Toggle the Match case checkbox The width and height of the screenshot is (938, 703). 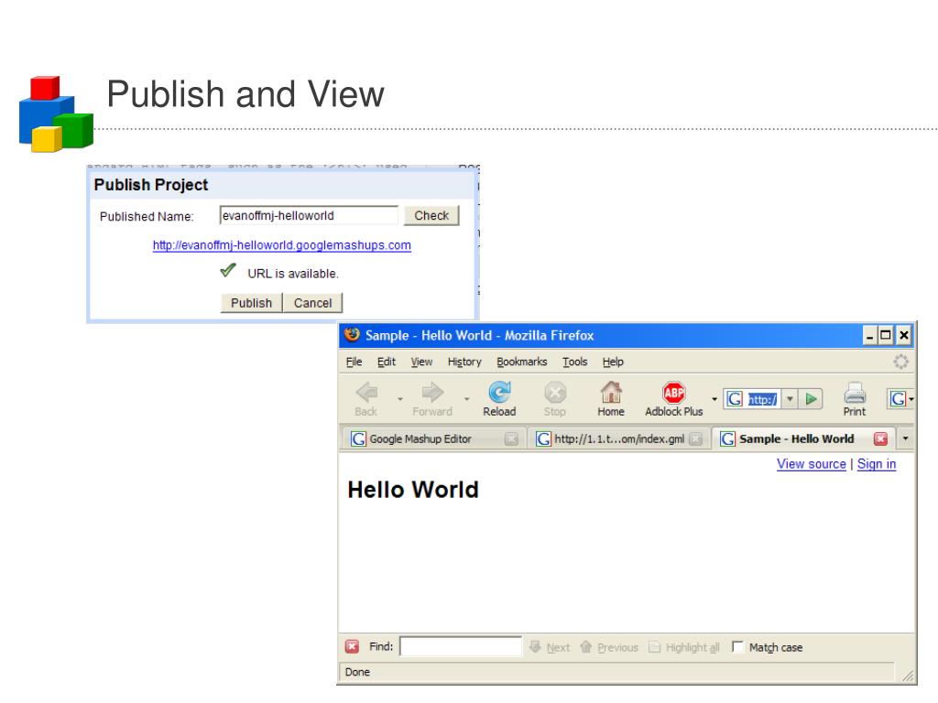737,647
